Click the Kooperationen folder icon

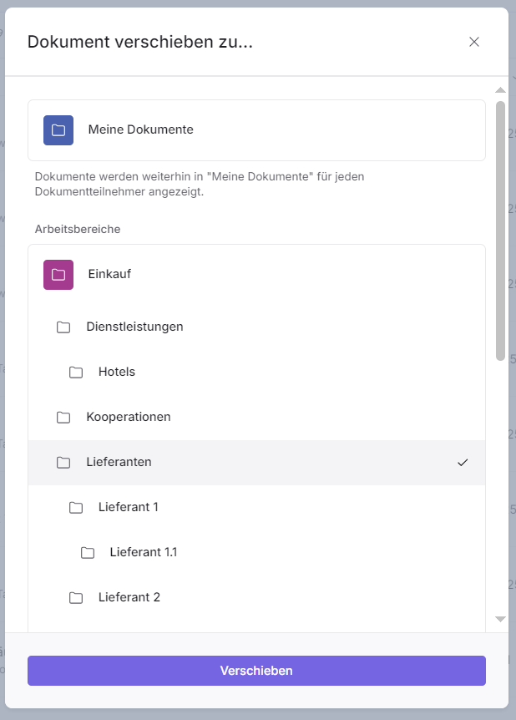pyautogui.click(x=63, y=417)
